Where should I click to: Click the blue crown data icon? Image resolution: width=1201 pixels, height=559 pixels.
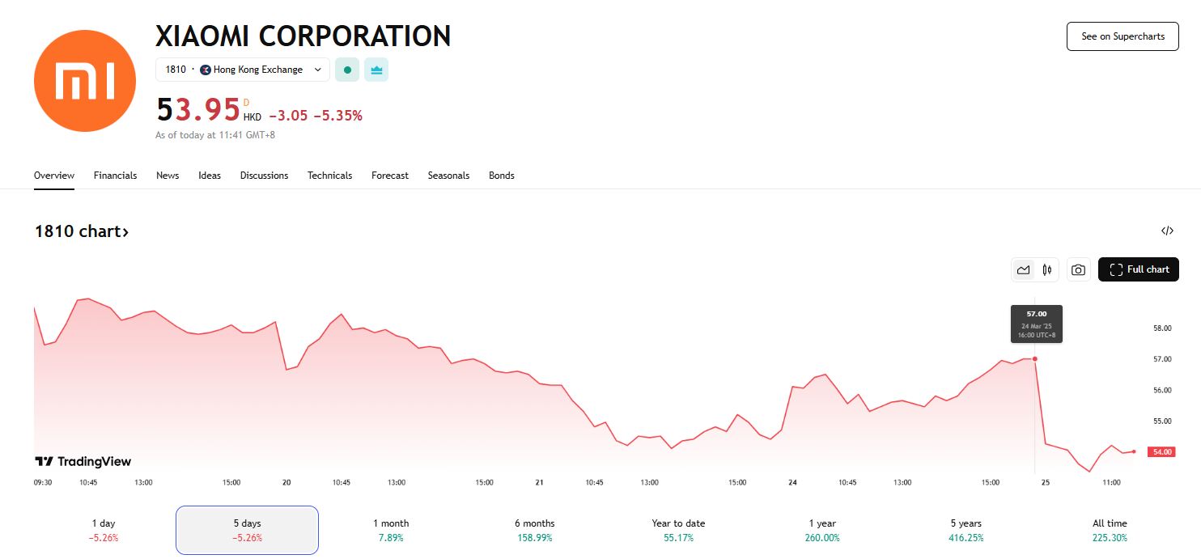tap(376, 70)
